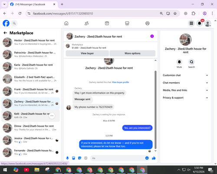Open the Groups tab icon
The width and height of the screenshot is (217, 174).
(x=148, y=23)
